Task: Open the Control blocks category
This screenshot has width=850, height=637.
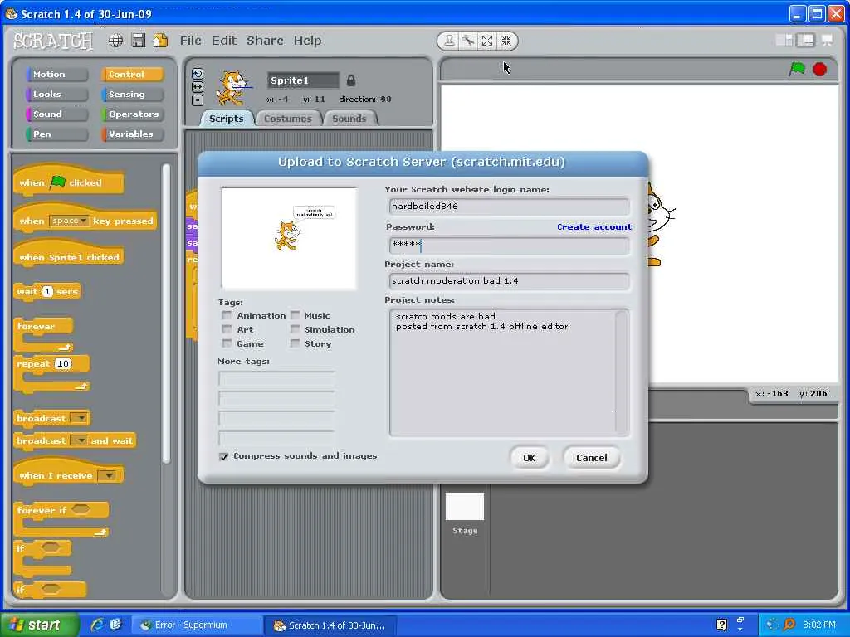Action: tap(132, 74)
